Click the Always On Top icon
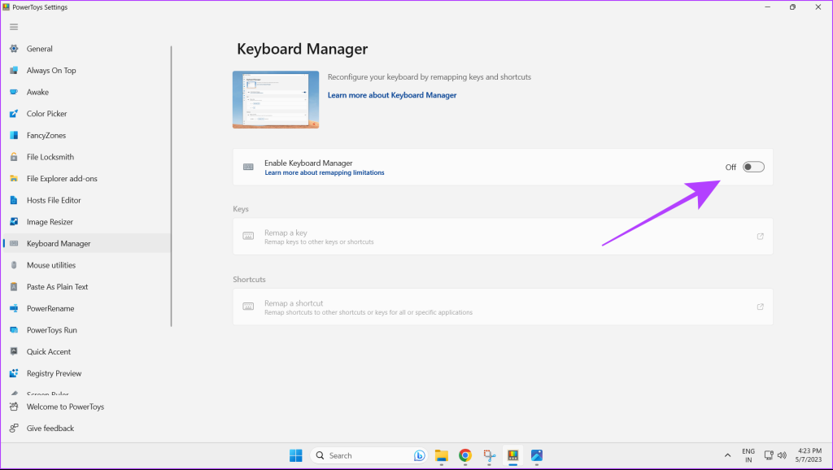 pyautogui.click(x=14, y=70)
